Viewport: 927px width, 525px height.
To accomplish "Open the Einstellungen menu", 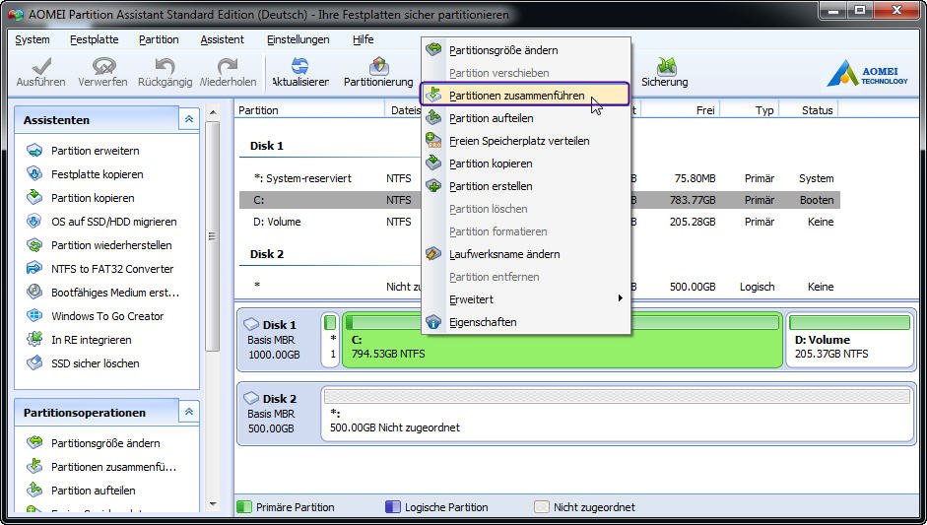I will click(298, 39).
